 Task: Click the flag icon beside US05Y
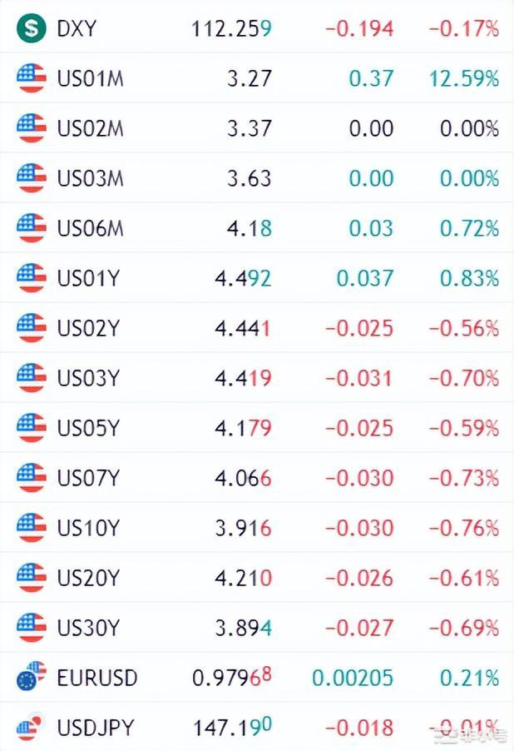click(x=31, y=428)
